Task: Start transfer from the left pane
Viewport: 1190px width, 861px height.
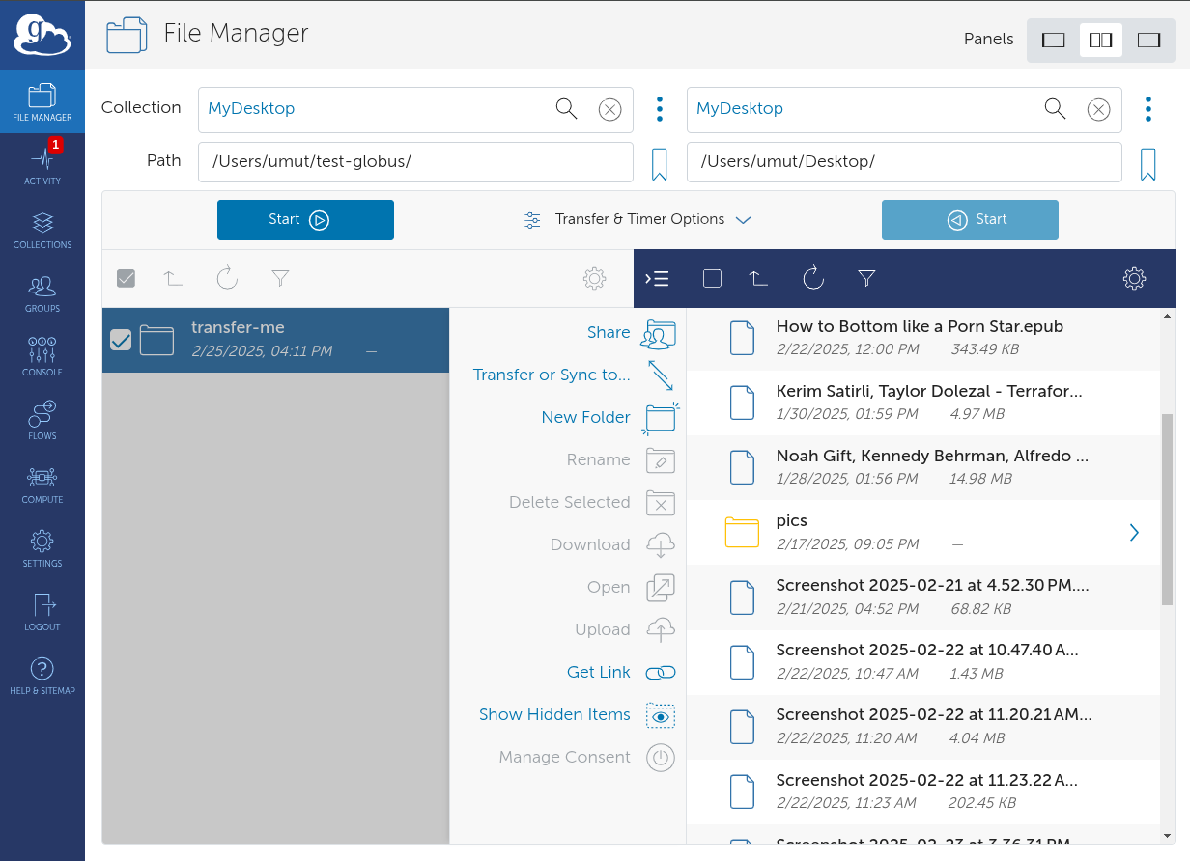Action: pyautogui.click(x=305, y=220)
